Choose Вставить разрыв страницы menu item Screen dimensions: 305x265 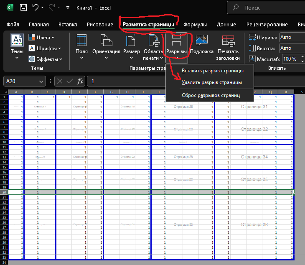pos(212,71)
